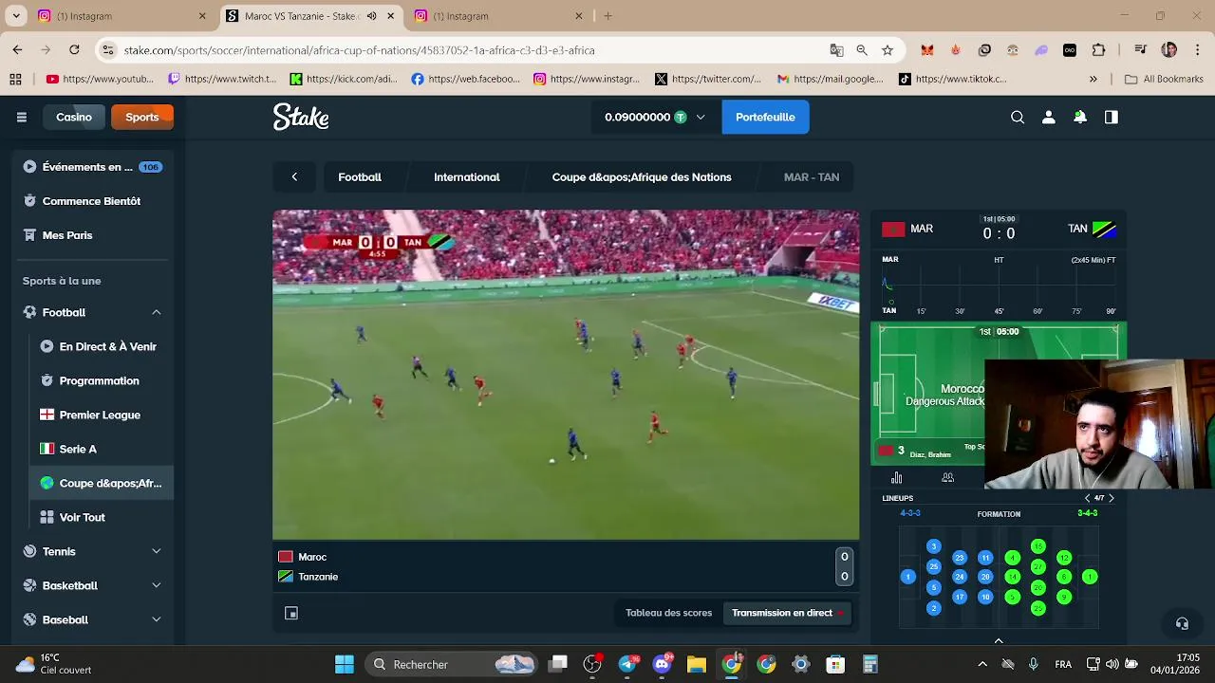This screenshot has width=1215, height=683.
Task: View site information icon in address bar
Action: [x=109, y=50]
